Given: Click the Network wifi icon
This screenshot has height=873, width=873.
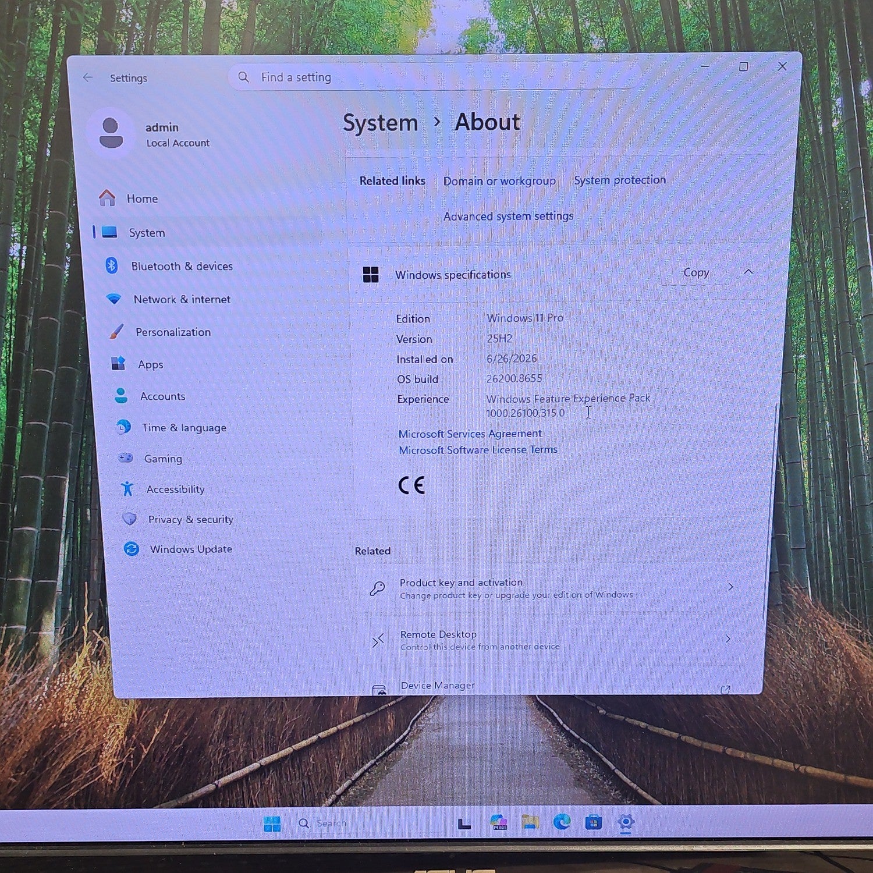Looking at the screenshot, I should pyautogui.click(x=114, y=299).
